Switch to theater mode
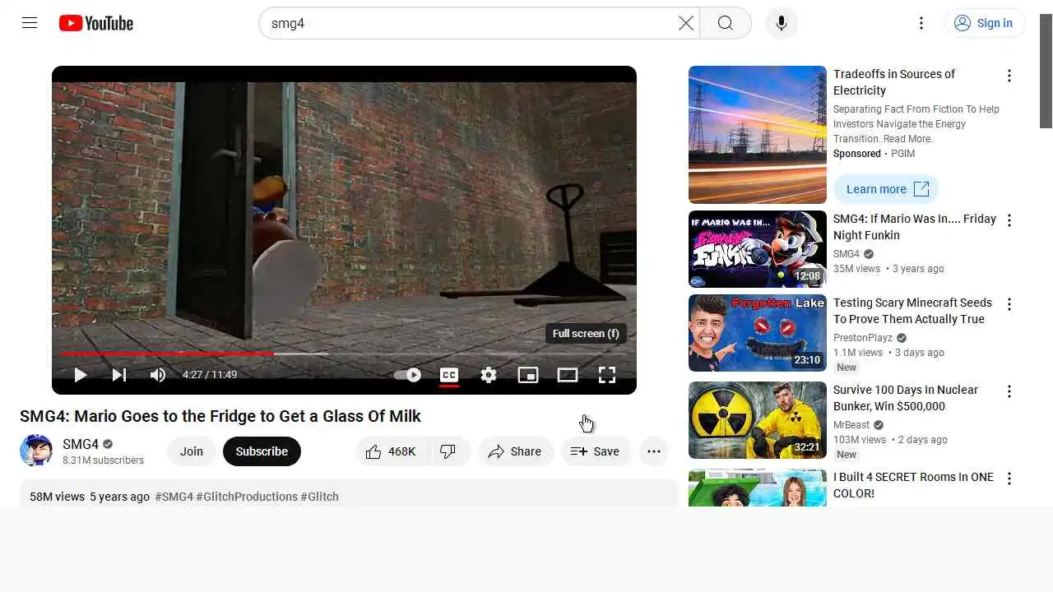 click(568, 375)
